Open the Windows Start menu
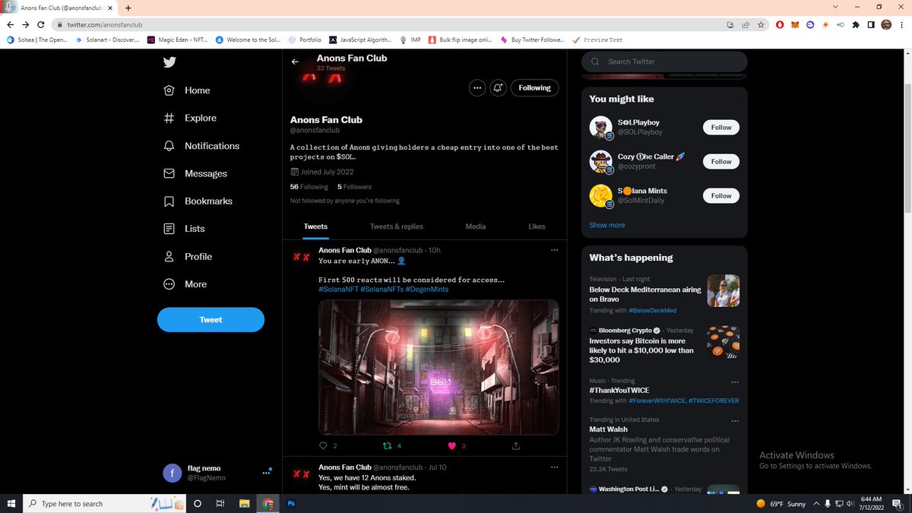 (x=11, y=503)
